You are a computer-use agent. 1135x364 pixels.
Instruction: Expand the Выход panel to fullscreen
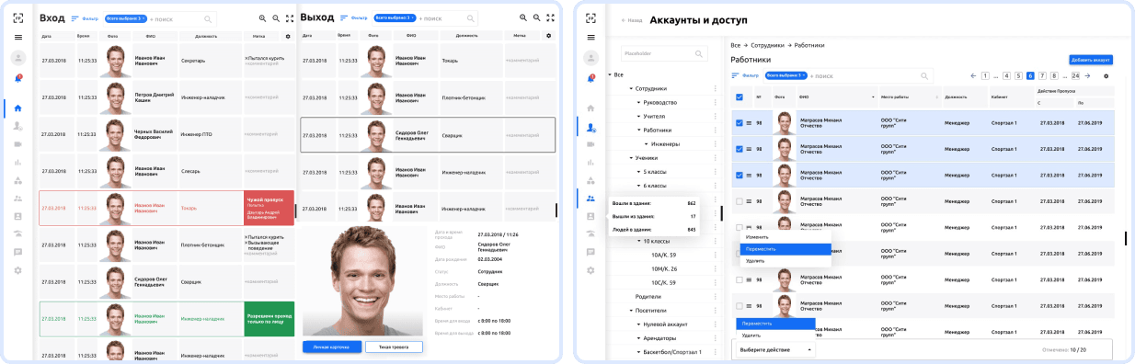pos(549,17)
